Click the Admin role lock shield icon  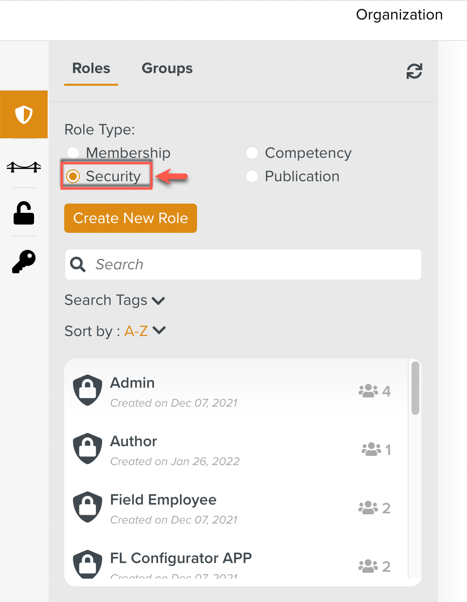(88, 390)
